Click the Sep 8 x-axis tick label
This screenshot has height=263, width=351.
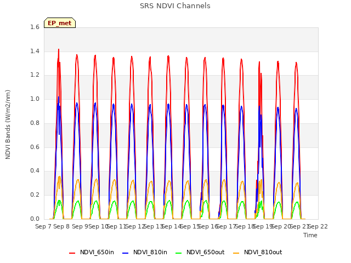coord(61,226)
